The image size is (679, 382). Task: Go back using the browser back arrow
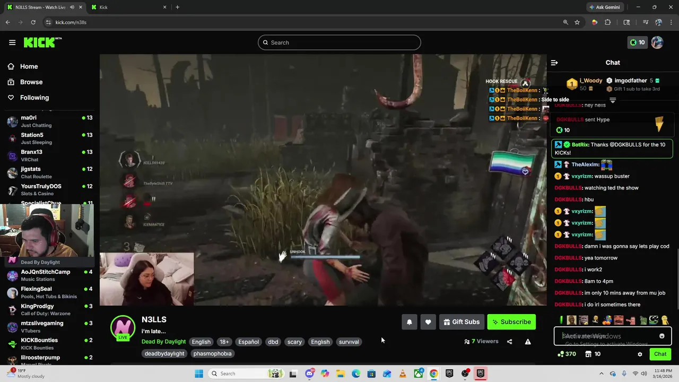pyautogui.click(x=7, y=22)
